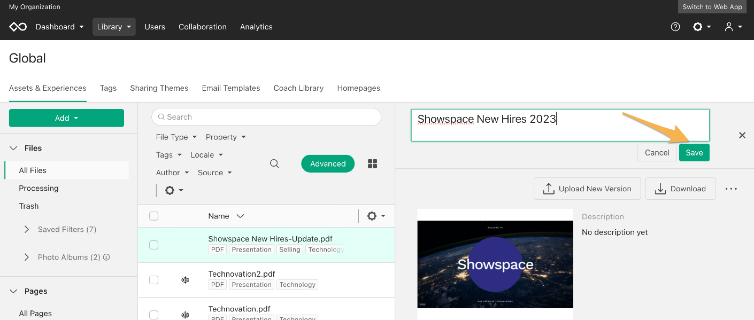The height and width of the screenshot is (320, 754).
Task: Open the Author filter dropdown
Action: tap(172, 173)
